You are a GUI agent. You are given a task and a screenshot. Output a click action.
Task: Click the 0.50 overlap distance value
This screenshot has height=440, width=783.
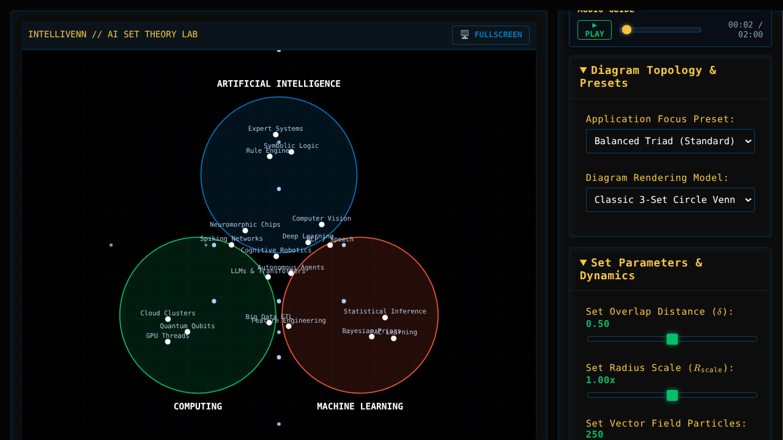[x=598, y=324]
